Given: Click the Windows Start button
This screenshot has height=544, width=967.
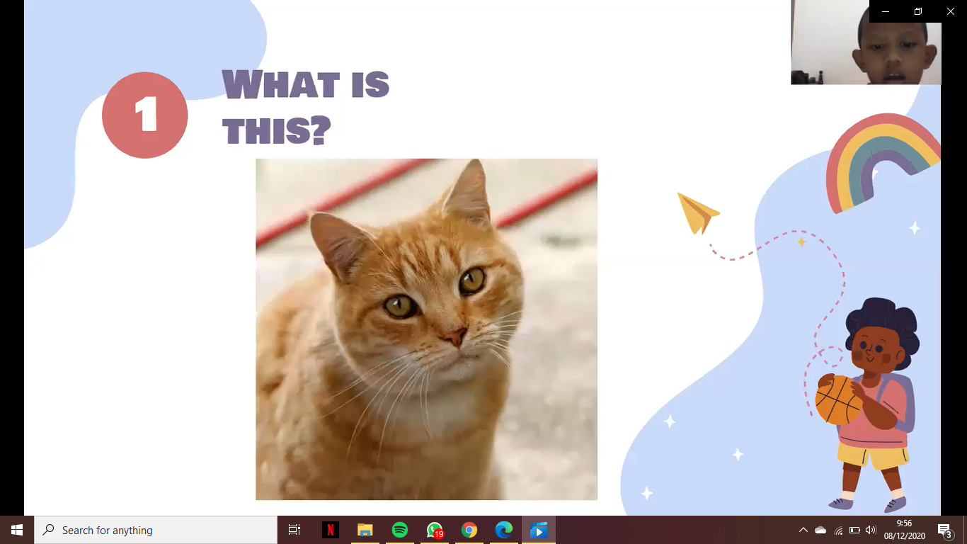Looking at the screenshot, I should [x=17, y=530].
